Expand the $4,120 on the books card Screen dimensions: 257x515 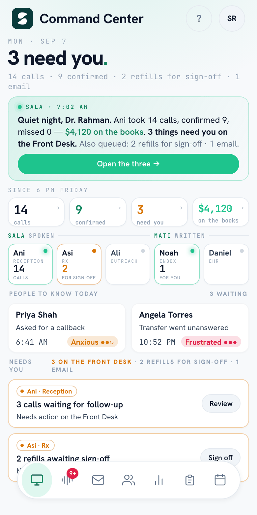coord(221,212)
